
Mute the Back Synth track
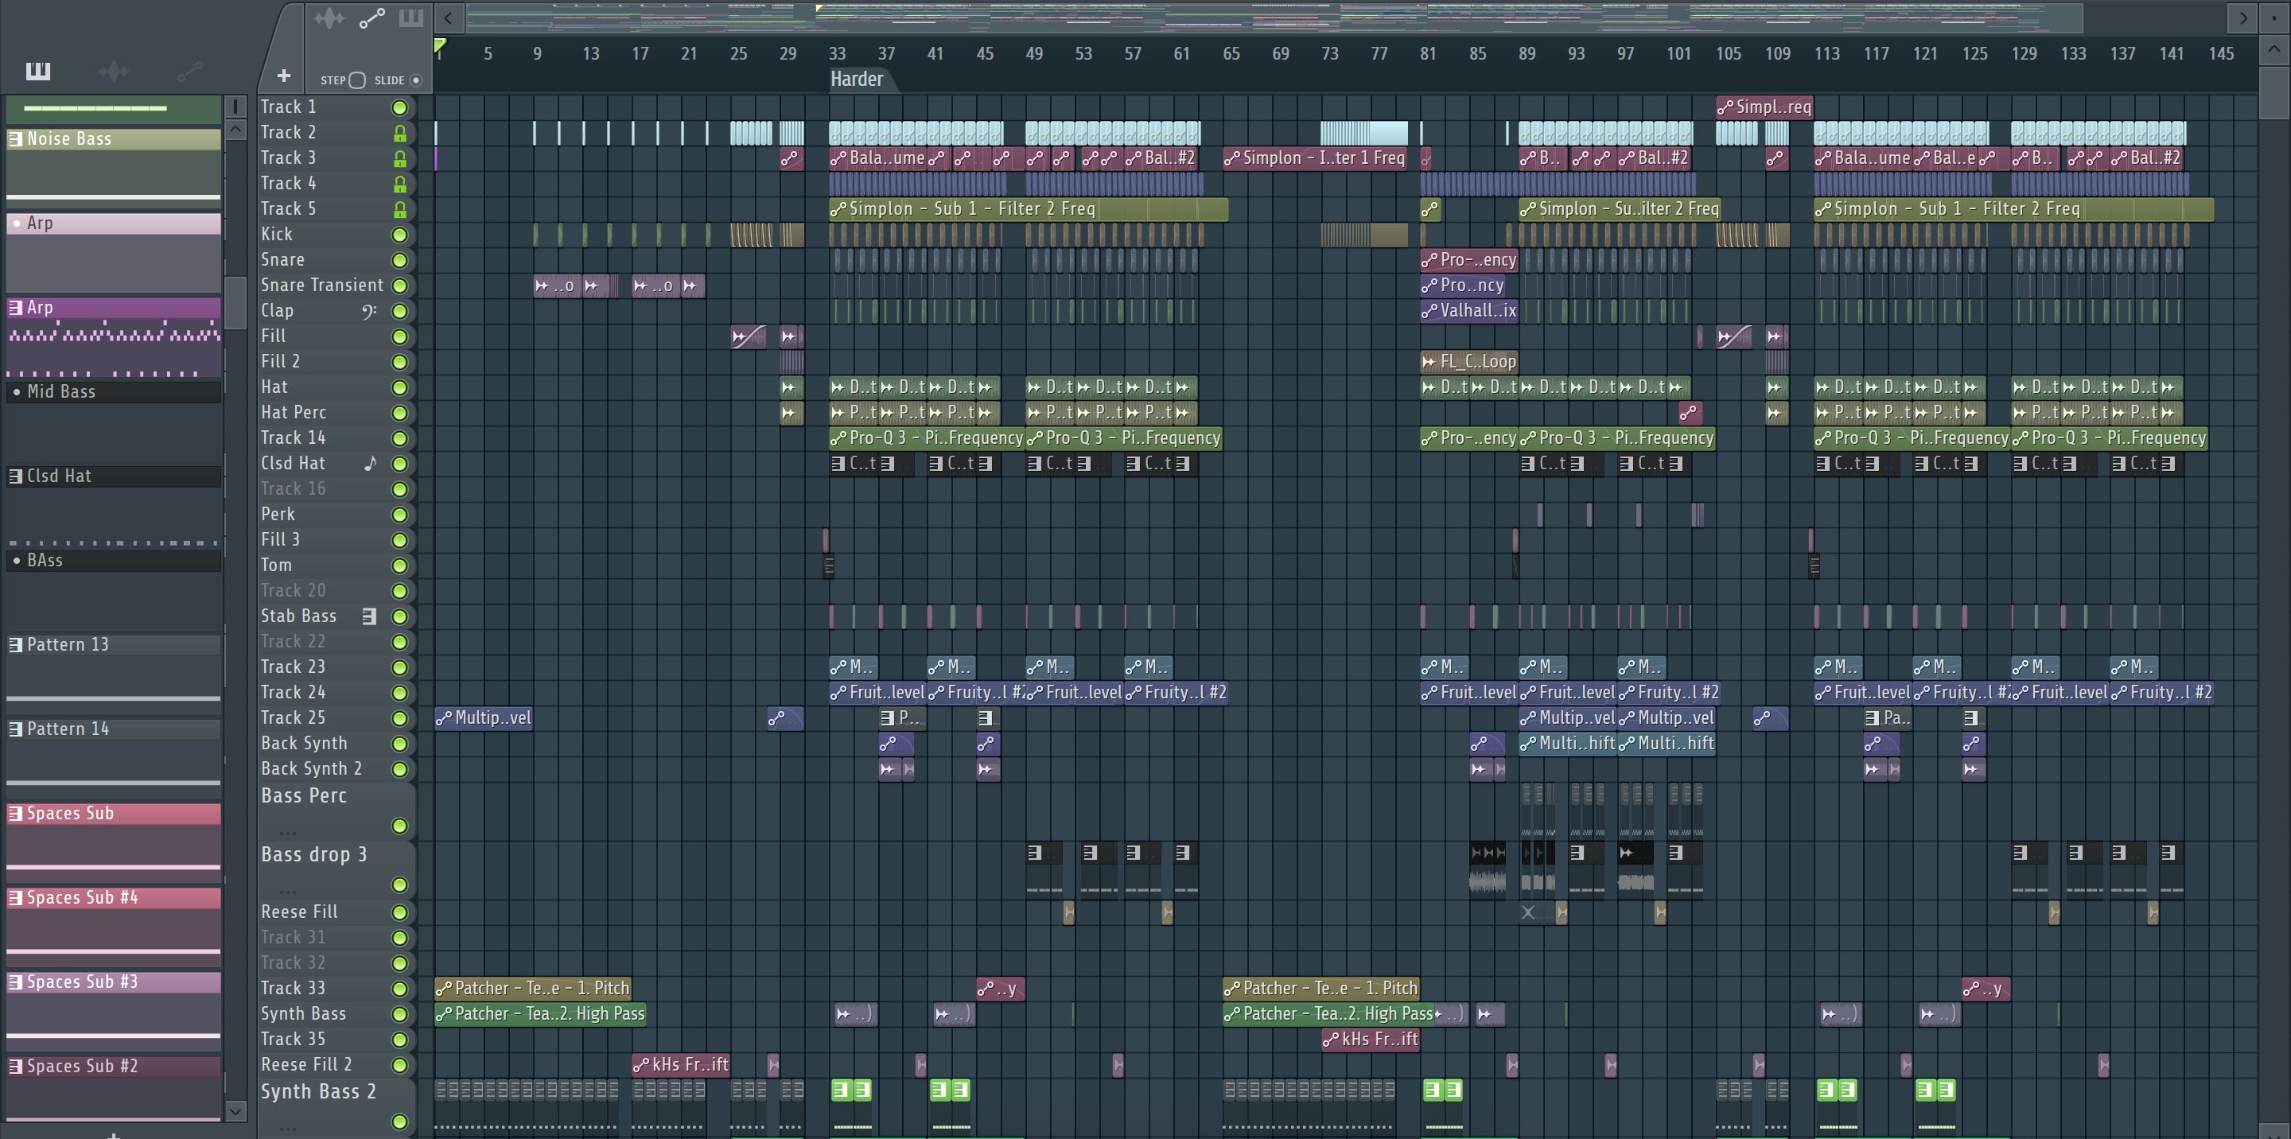399,744
